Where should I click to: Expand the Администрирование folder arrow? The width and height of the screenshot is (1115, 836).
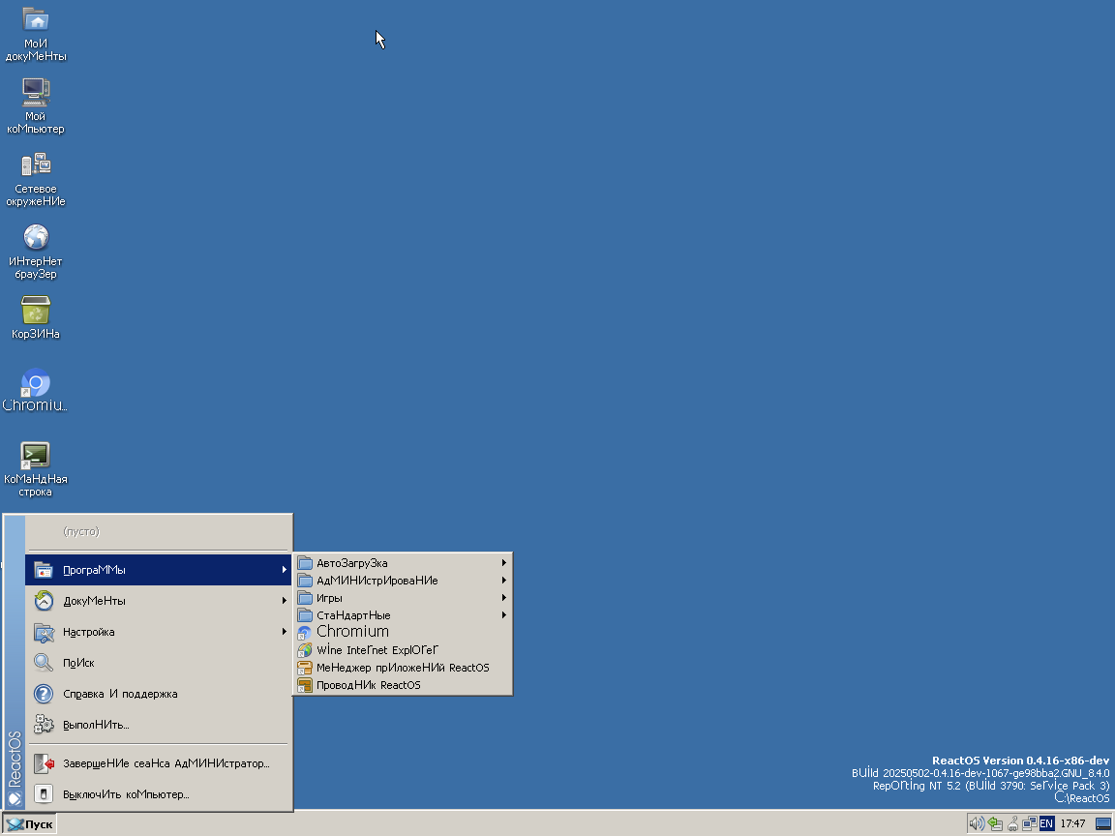(x=504, y=581)
